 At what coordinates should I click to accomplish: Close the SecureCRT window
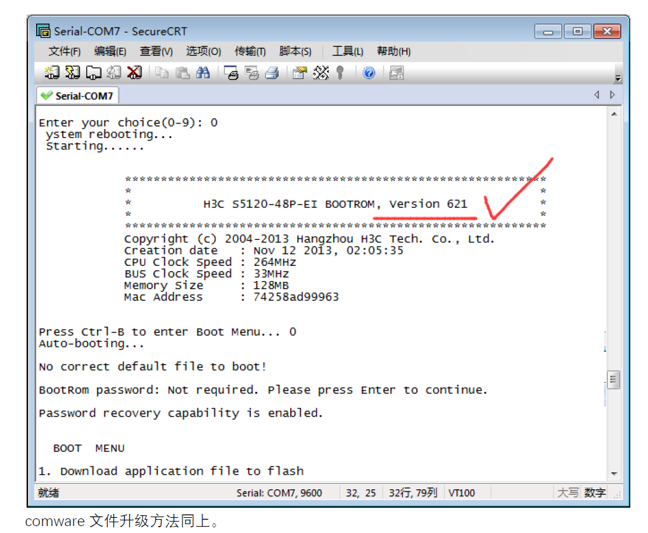point(607,32)
